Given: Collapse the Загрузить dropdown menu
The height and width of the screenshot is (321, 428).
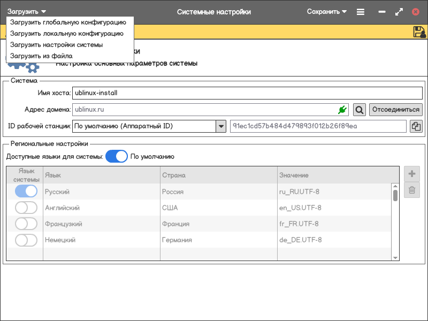Looking at the screenshot, I should (x=27, y=12).
